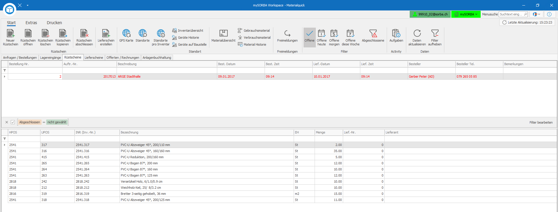The width and height of the screenshot is (558, 212).
Task: Open Aufgaben activity
Action: click(x=396, y=36)
